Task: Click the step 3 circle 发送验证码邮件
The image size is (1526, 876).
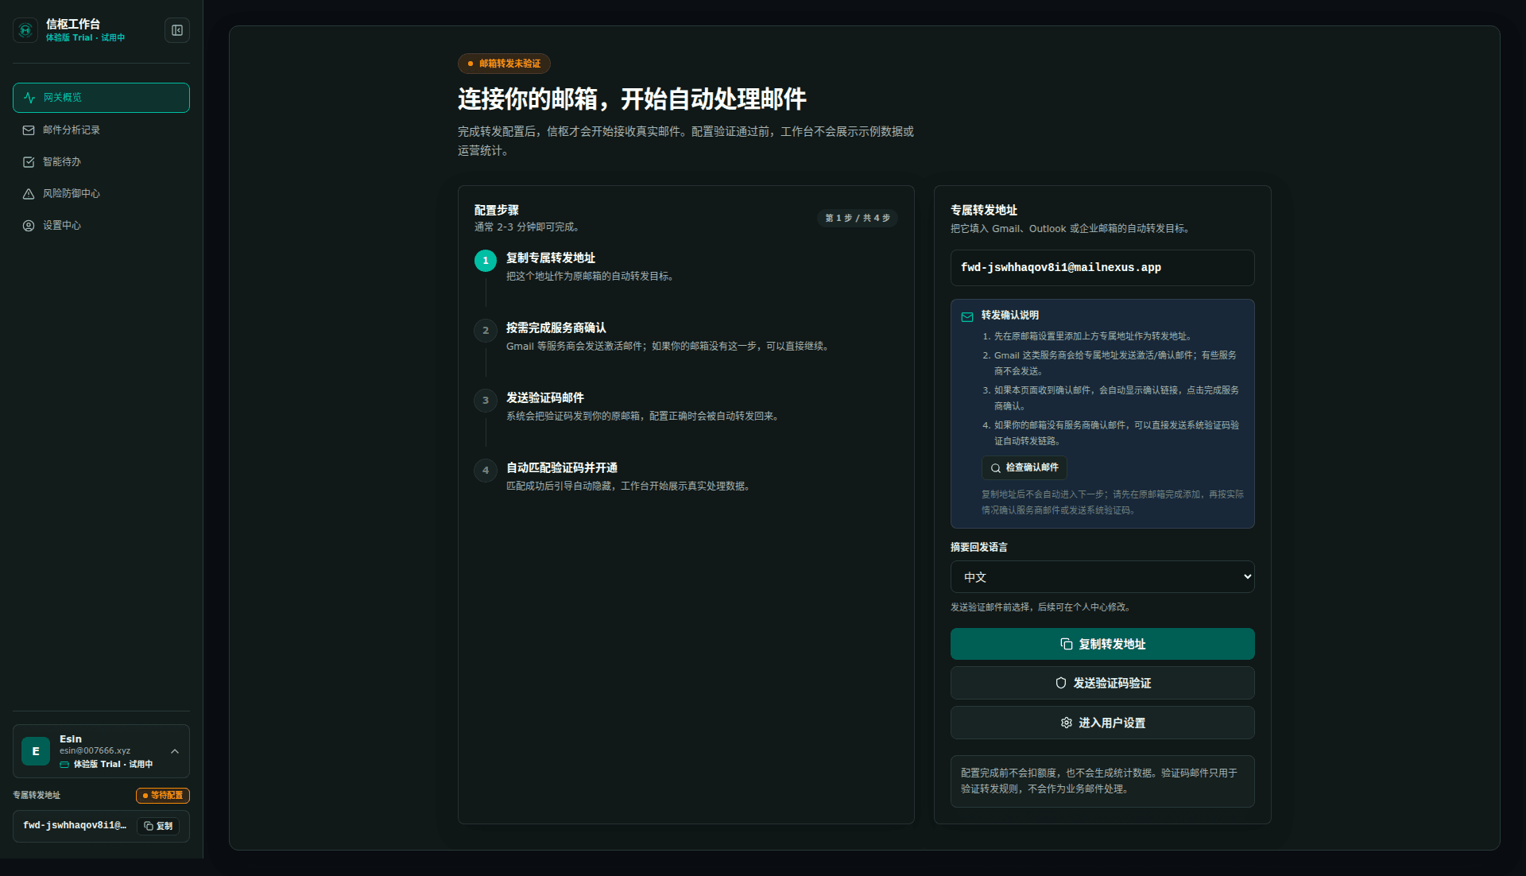Action: pyautogui.click(x=486, y=401)
